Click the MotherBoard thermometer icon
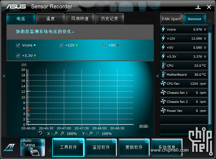Image resolution: width=216 pixels, height=159 pixels. pos(163,75)
